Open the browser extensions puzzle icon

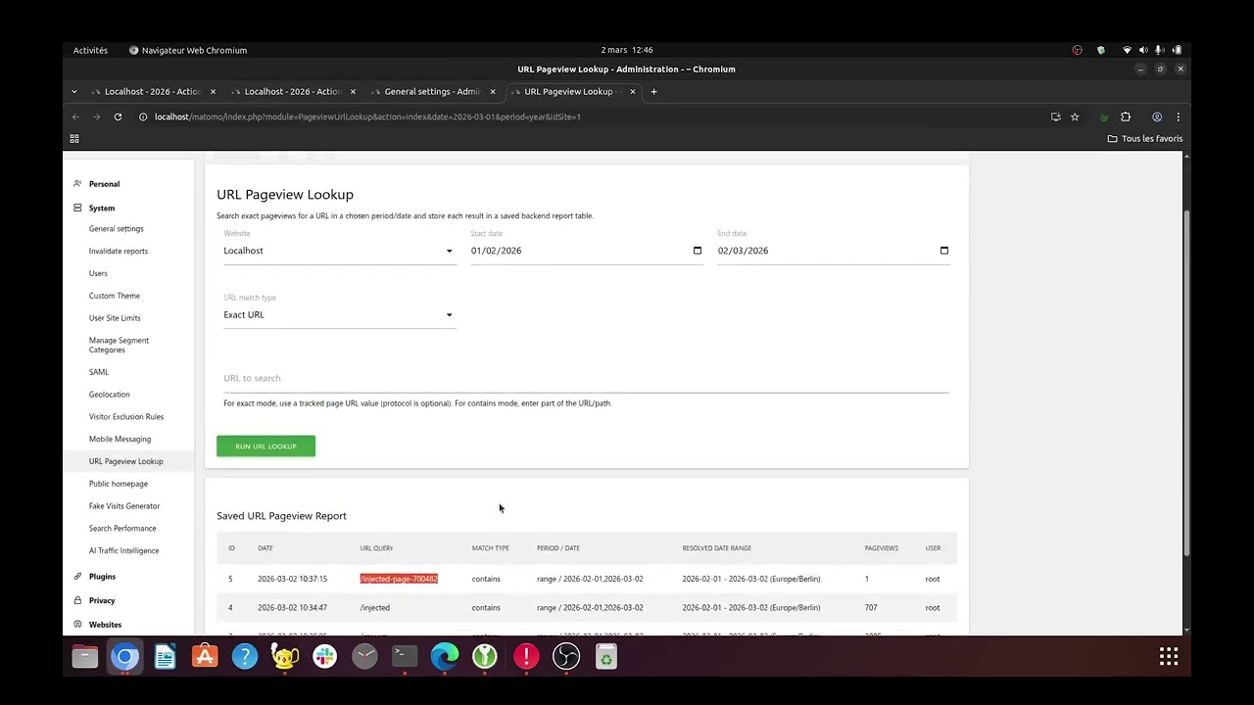point(1126,117)
